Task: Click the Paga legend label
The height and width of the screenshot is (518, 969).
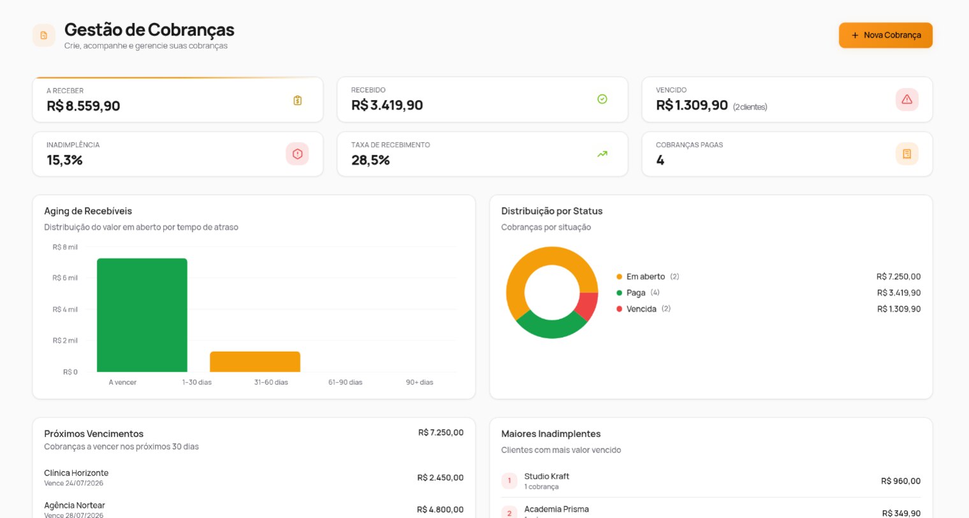Action: 636,293
